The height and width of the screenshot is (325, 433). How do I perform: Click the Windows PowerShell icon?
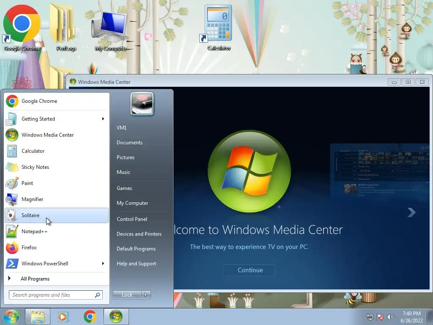click(12, 263)
